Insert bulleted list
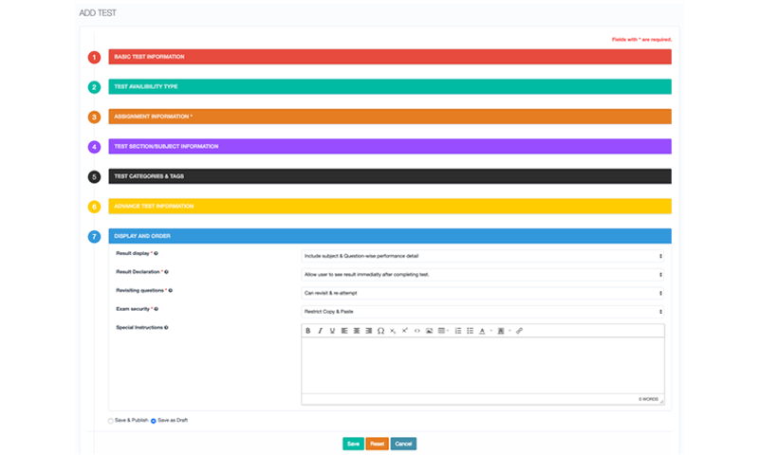 tap(470, 331)
